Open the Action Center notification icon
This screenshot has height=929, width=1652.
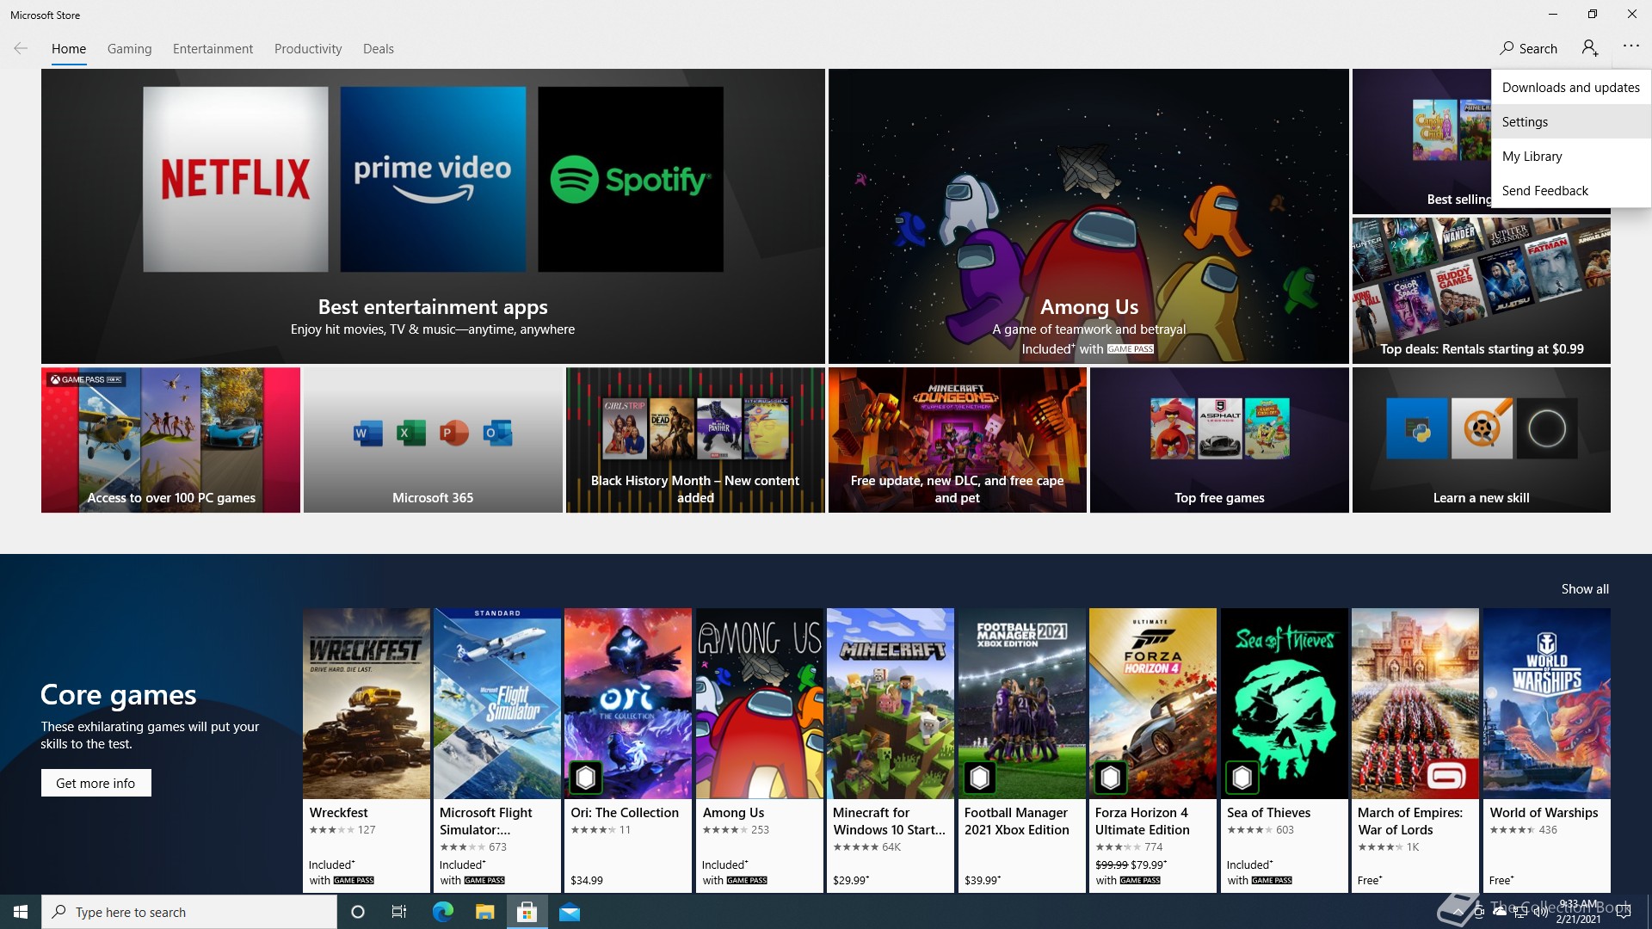coord(1624,912)
